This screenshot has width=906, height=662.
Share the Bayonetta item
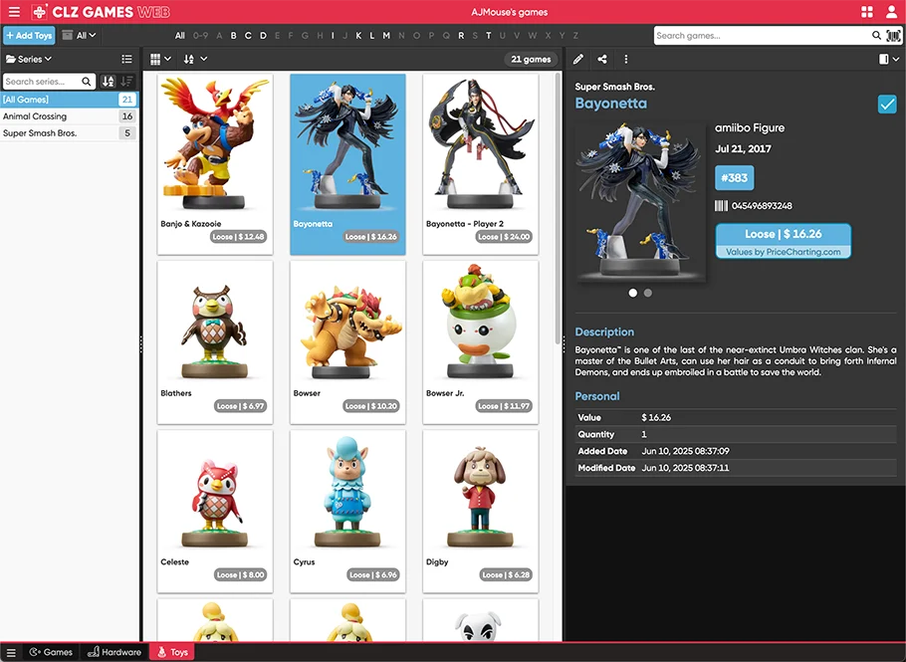point(602,59)
